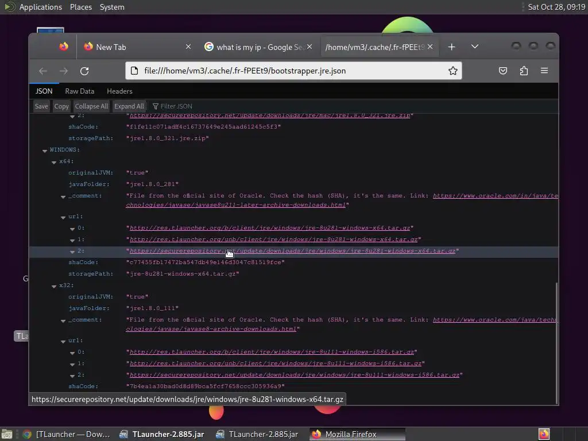Open the Raw Data view tab
Screen dimensions: 588x441
click(79, 91)
